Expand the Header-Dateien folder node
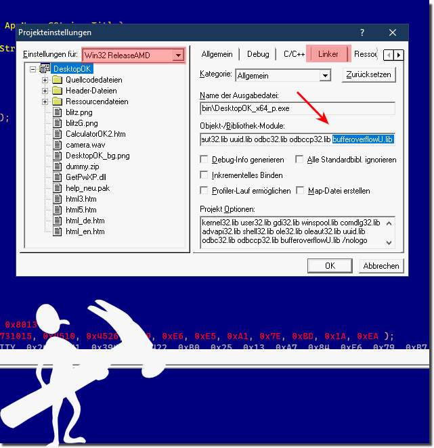Screen dimensions: 434x448 (x=45, y=91)
